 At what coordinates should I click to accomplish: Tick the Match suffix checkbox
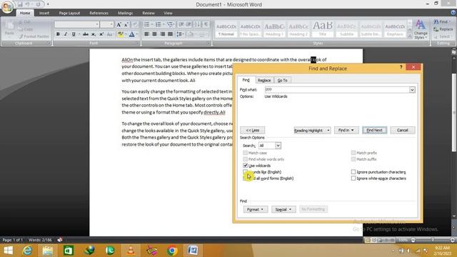(353, 159)
